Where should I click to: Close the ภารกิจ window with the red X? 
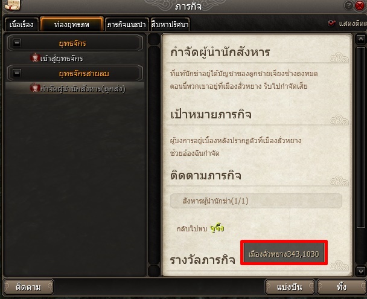coord(360,5)
